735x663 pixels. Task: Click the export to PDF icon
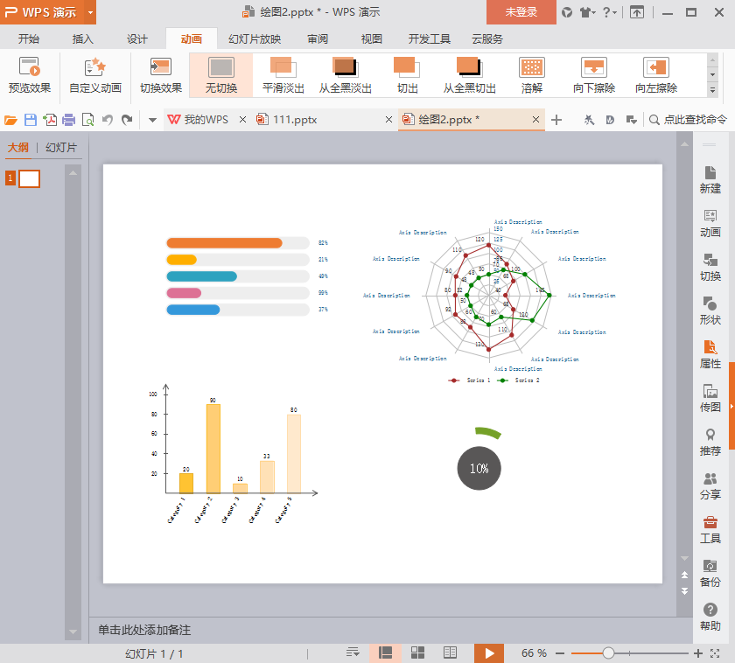pos(50,121)
